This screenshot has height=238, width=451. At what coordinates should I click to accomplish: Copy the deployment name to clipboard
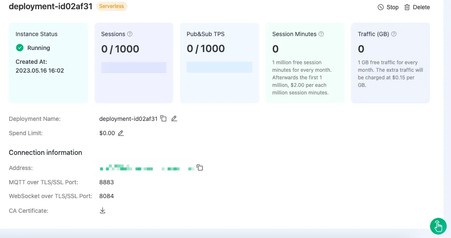(x=164, y=119)
